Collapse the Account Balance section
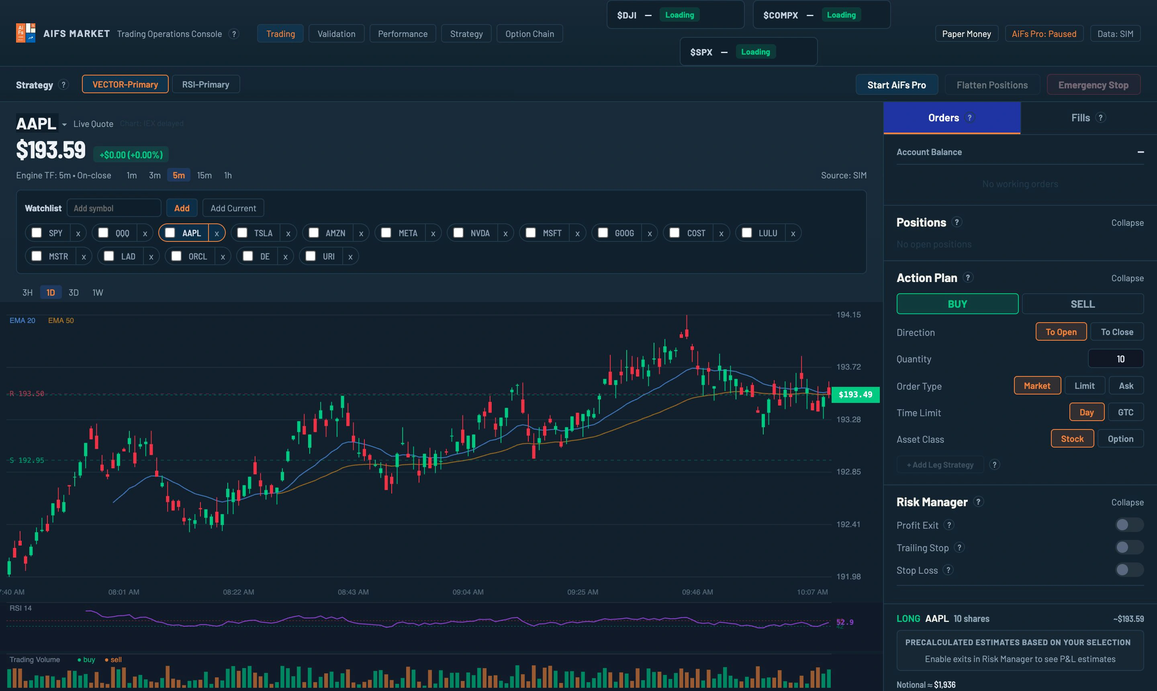1157x691 pixels. pos(1140,152)
